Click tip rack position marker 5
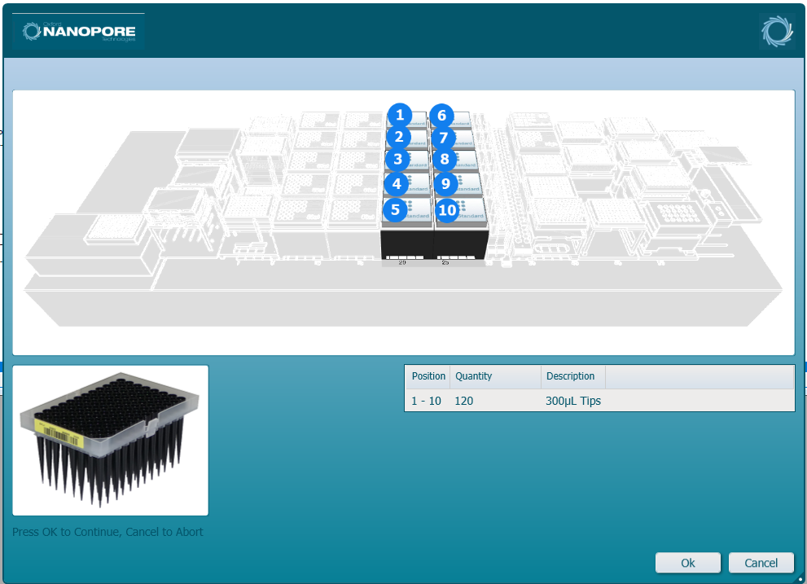Screen dimensions: 807x584 395,209
